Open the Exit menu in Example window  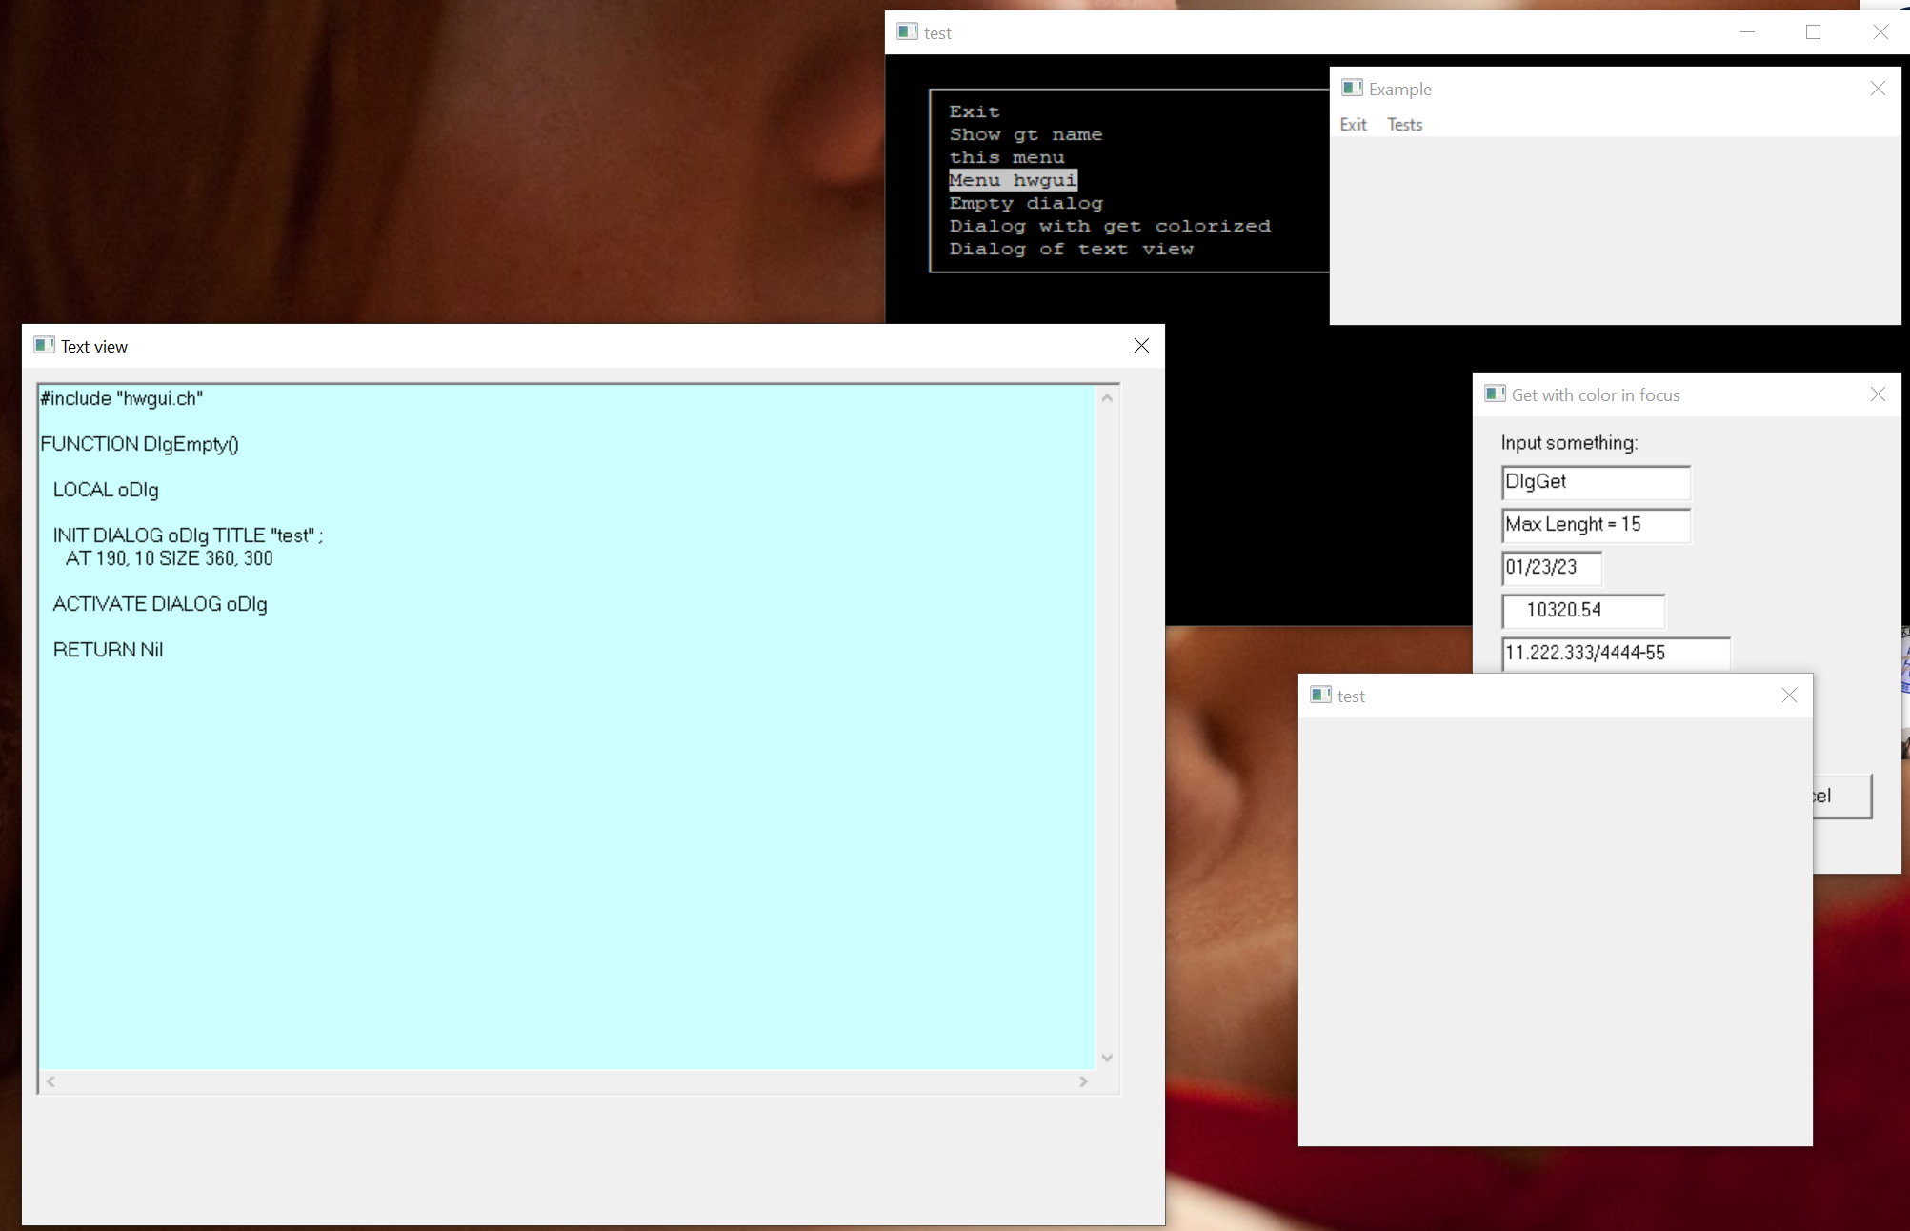[1353, 125]
